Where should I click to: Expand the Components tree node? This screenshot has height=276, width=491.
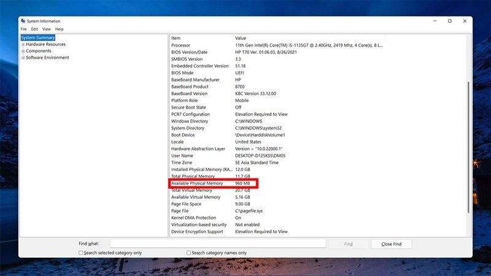(x=23, y=51)
